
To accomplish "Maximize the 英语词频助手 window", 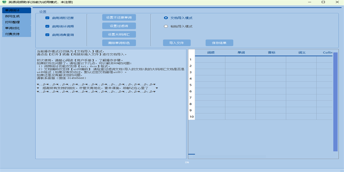I will (x=323, y=2).
